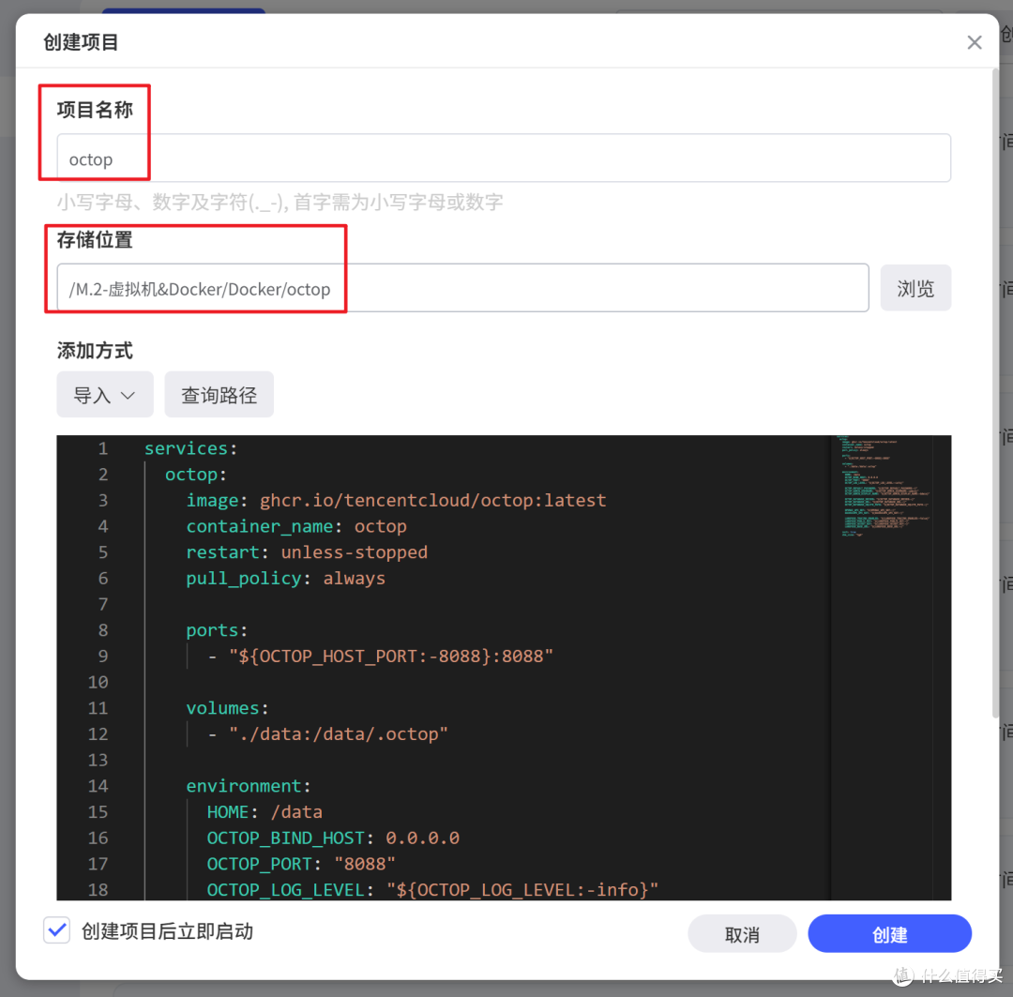Click the 查询路径 button
Image resolution: width=1013 pixels, height=997 pixels.
pos(219,395)
